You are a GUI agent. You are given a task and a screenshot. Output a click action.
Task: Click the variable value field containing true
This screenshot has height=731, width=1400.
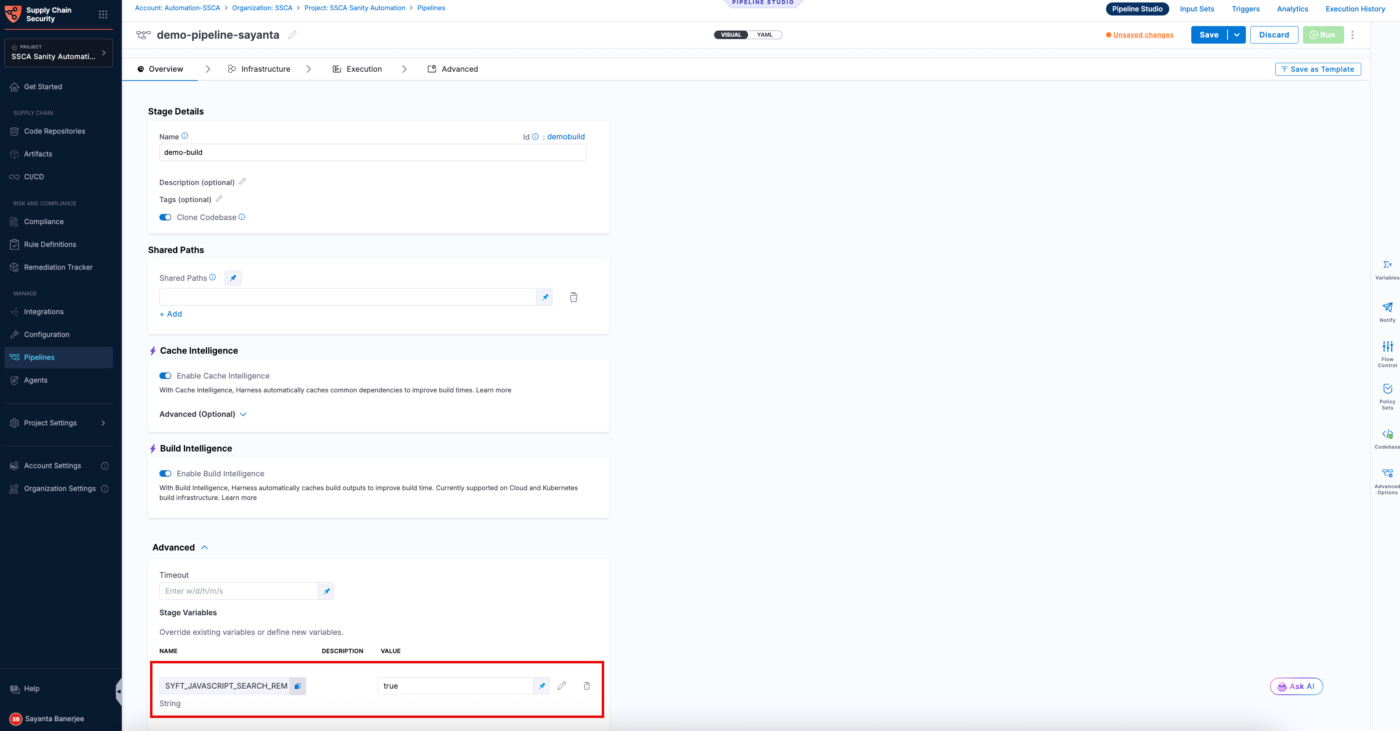(455, 686)
